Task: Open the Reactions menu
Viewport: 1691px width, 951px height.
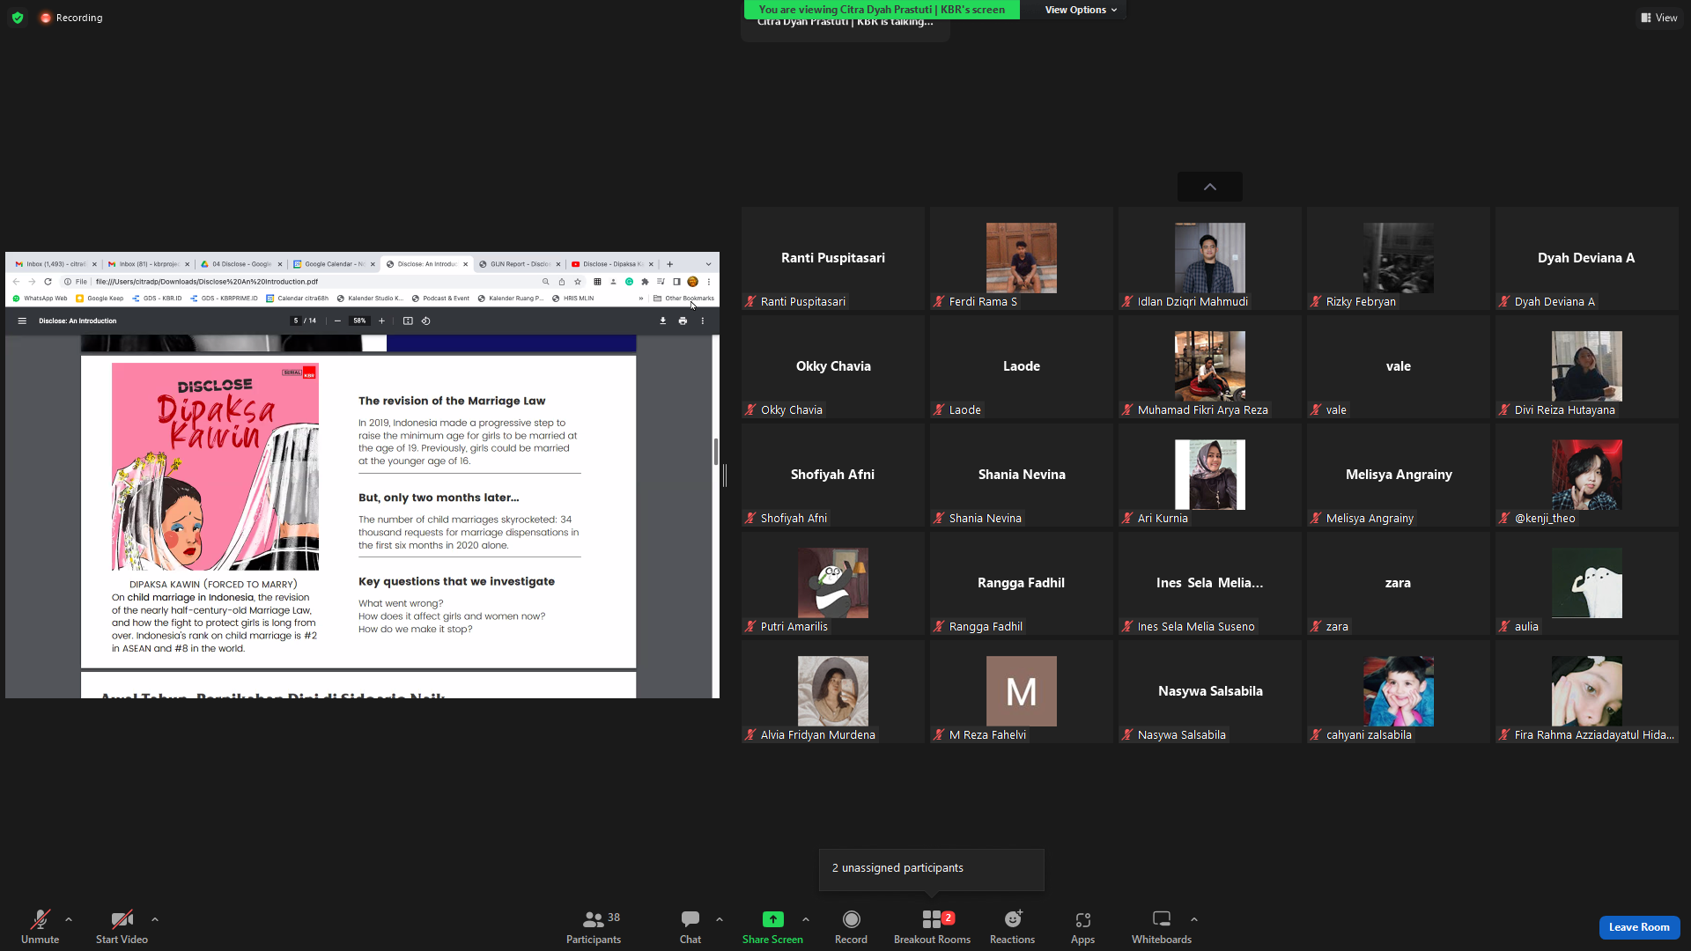Action: click(1012, 927)
